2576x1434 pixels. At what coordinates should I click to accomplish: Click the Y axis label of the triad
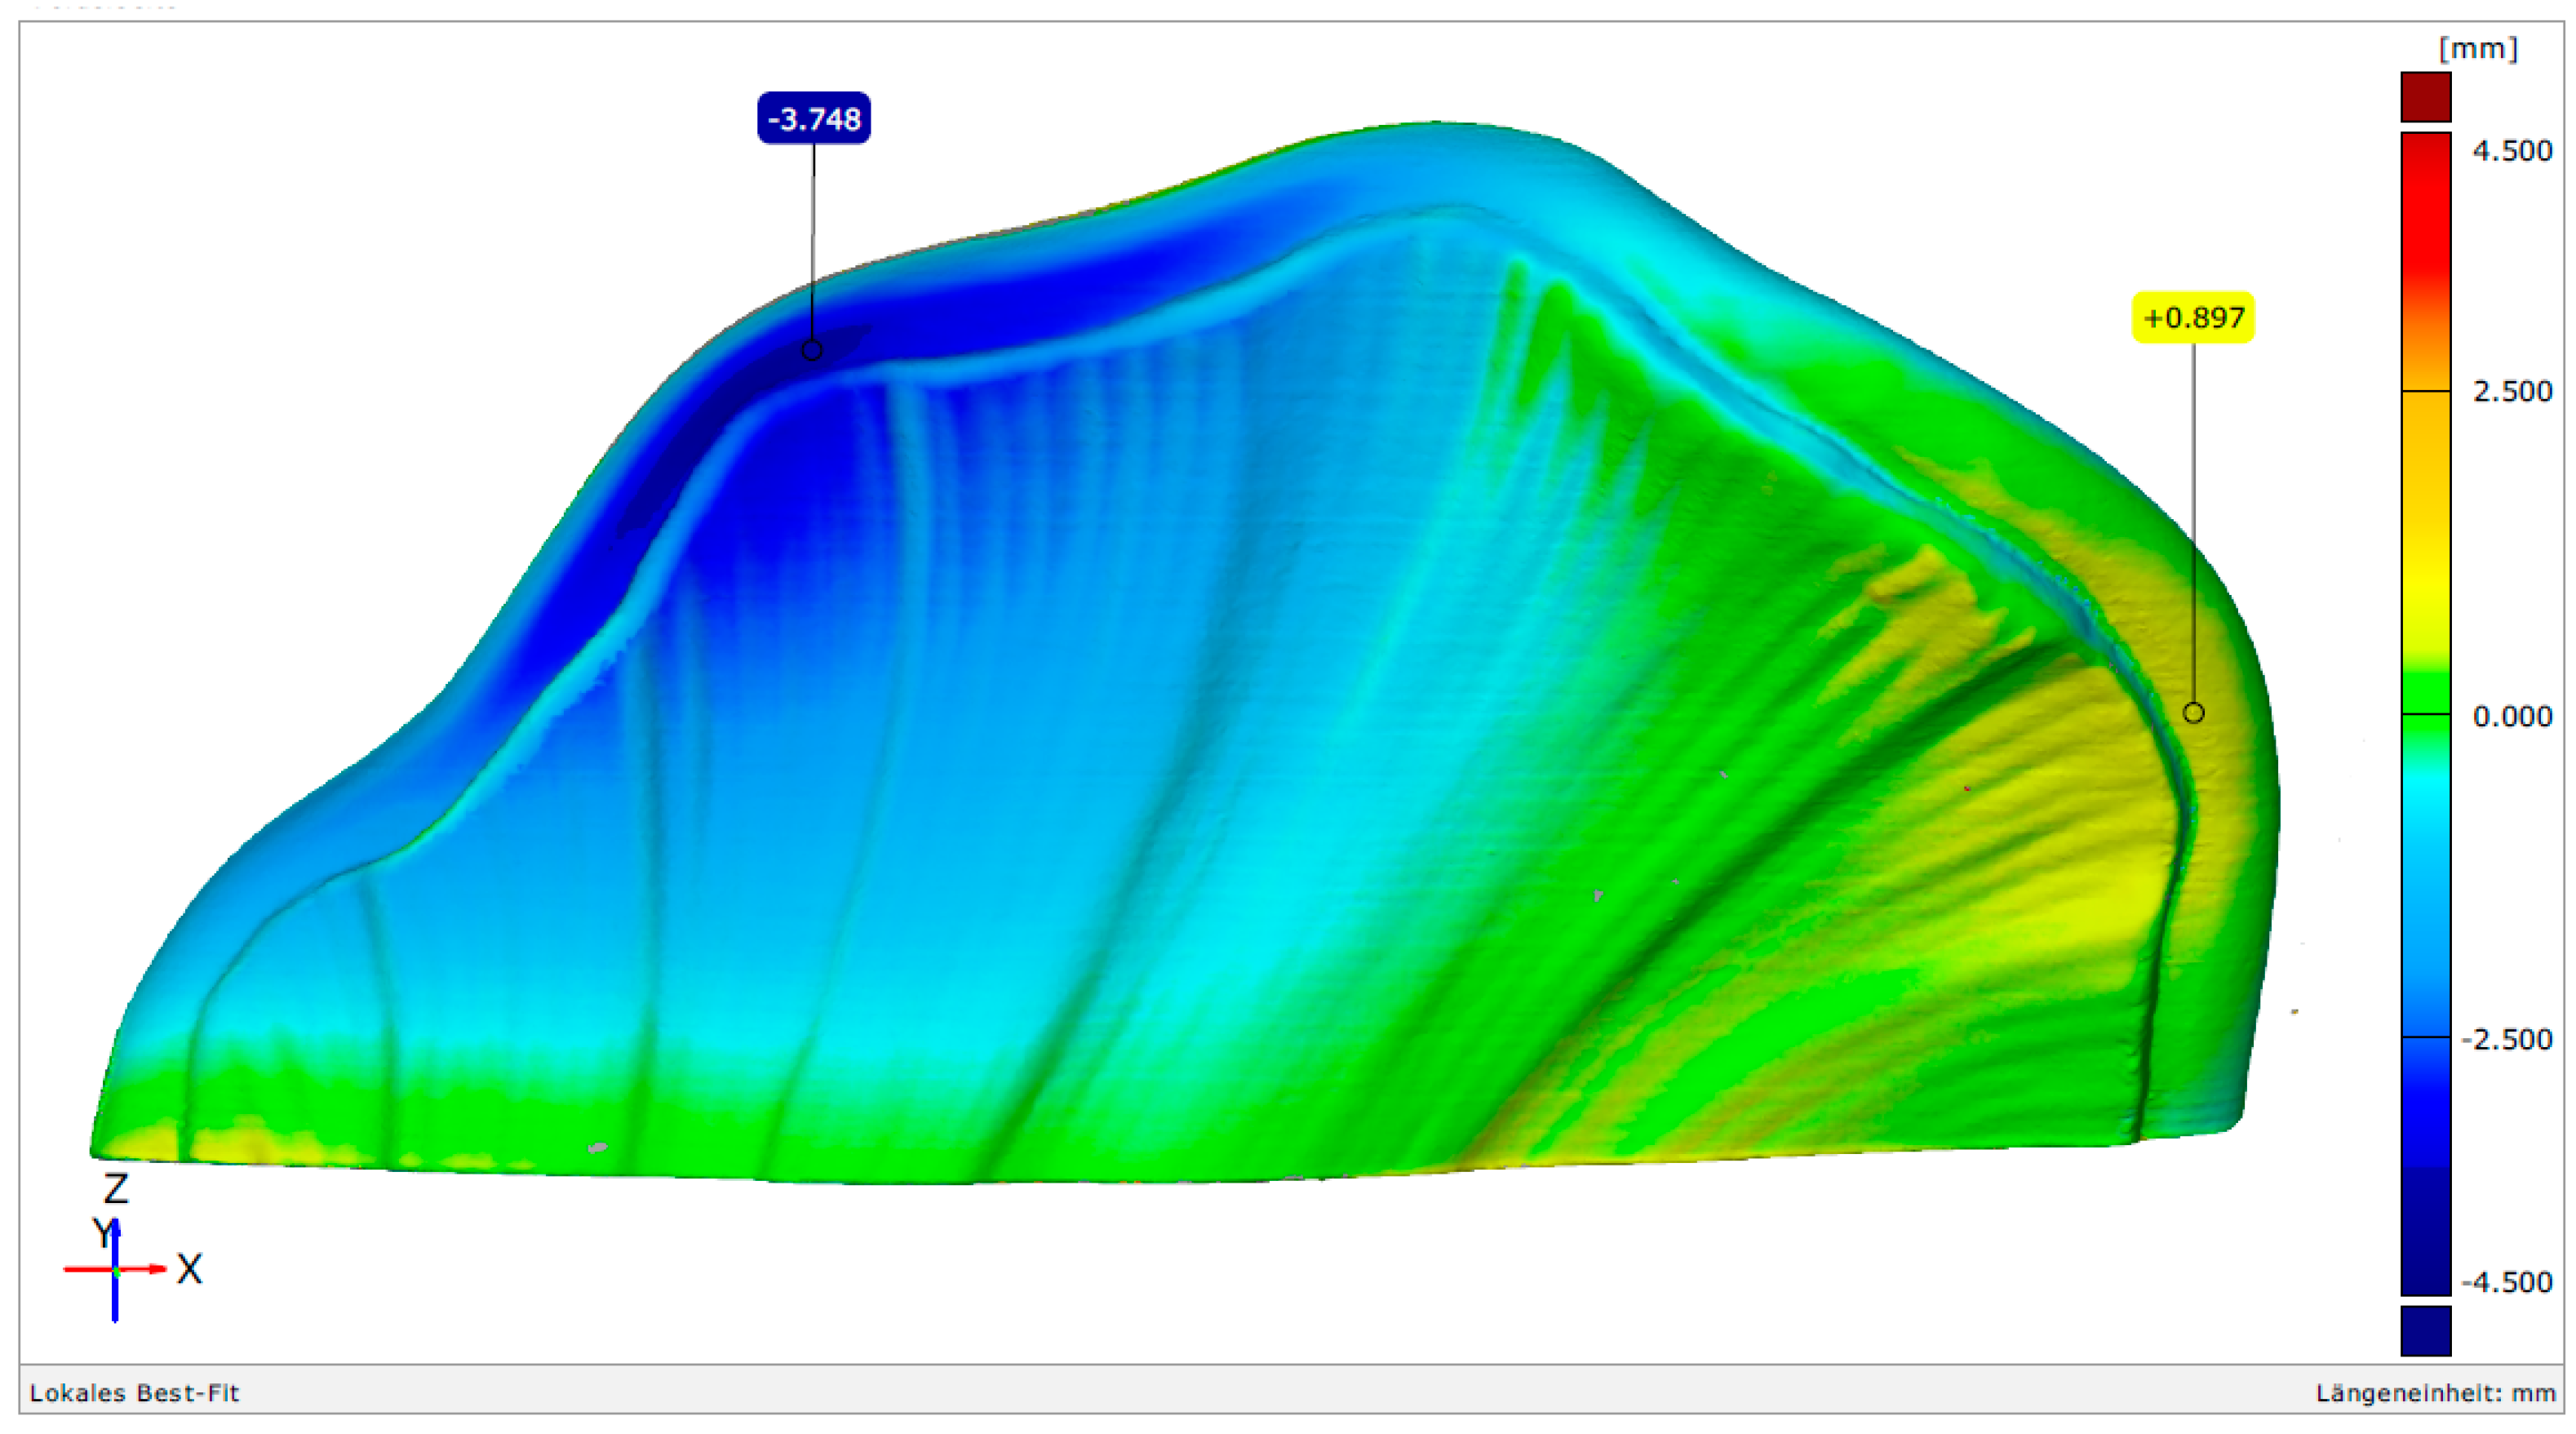coord(102,1232)
